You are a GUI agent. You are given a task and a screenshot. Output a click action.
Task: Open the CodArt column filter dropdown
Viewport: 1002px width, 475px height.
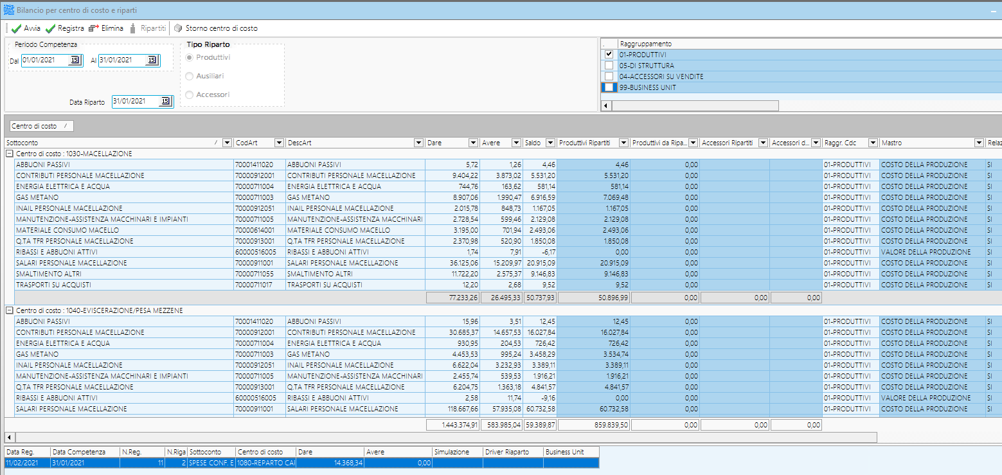point(279,143)
